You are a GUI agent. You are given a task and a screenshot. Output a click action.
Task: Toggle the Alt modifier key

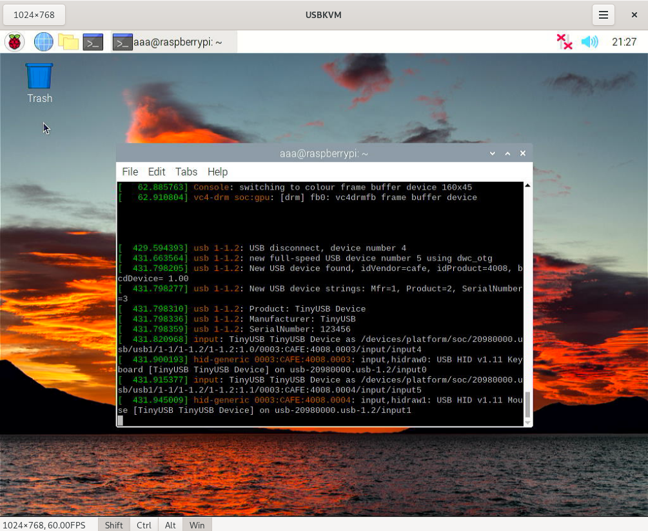[170, 525]
